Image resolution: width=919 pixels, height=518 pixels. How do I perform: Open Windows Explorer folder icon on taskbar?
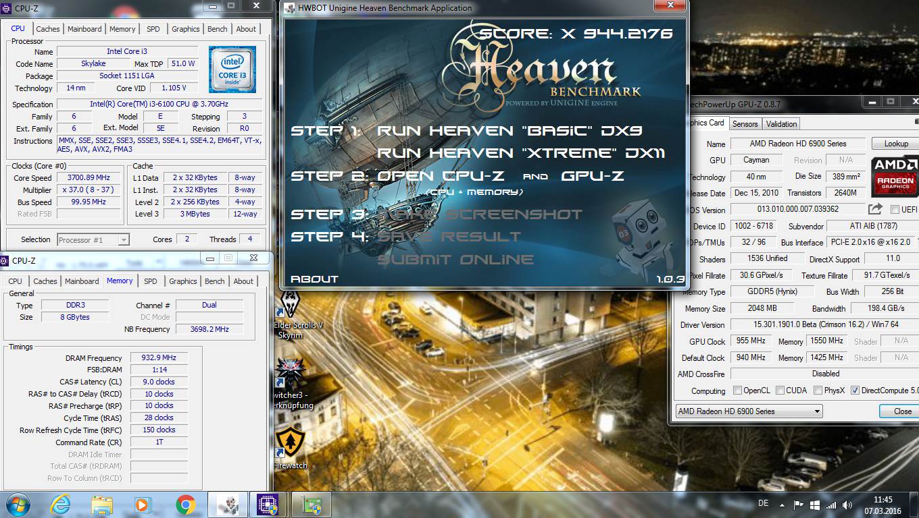[102, 505]
